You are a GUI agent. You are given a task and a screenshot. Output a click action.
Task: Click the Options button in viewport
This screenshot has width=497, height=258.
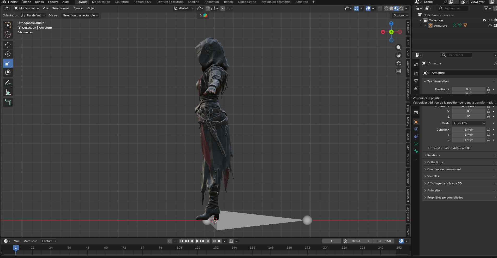(x=401, y=15)
